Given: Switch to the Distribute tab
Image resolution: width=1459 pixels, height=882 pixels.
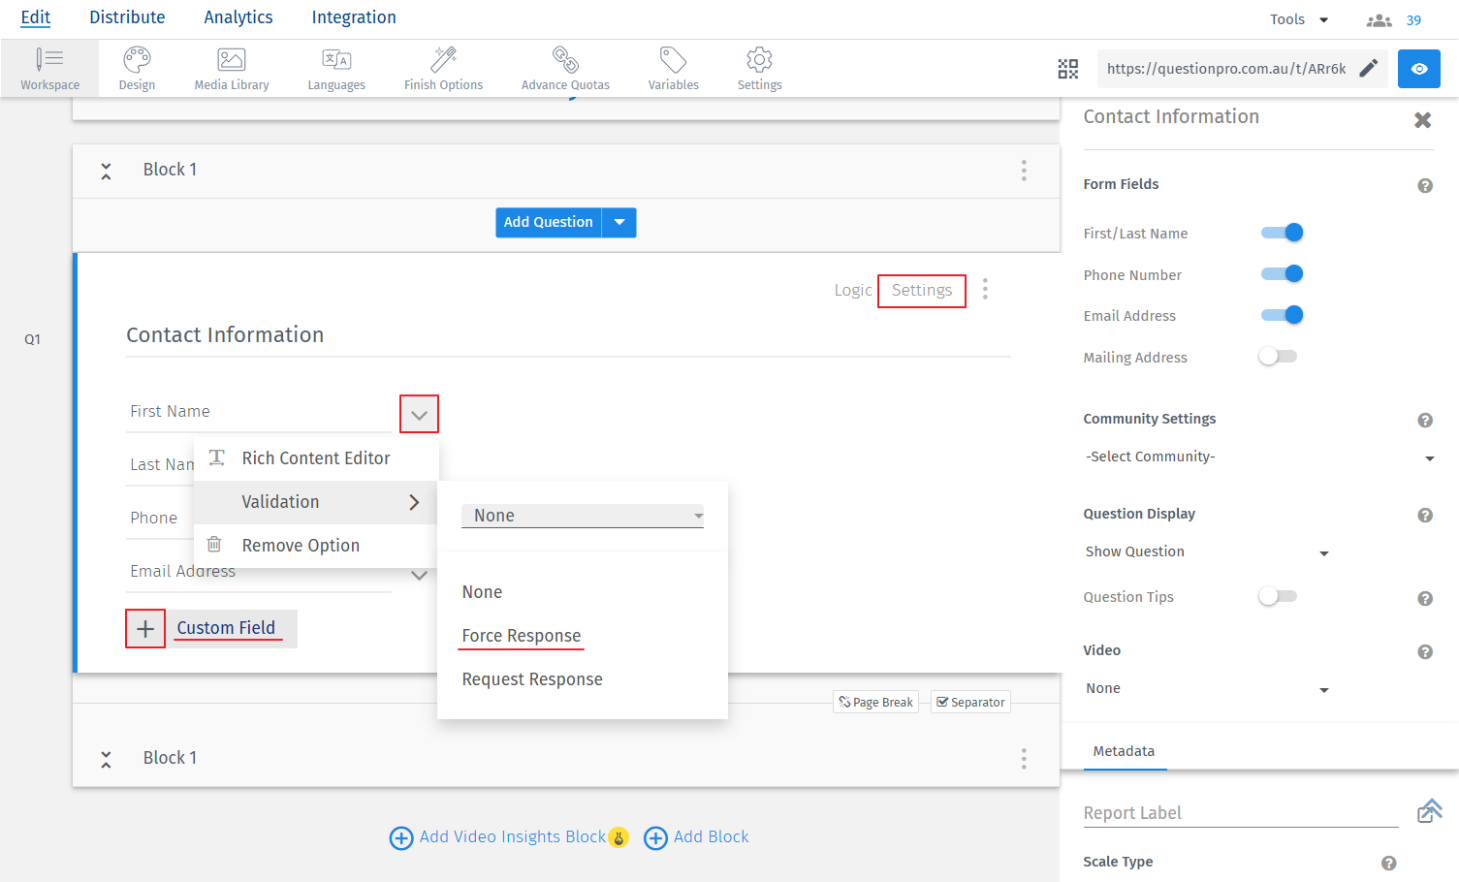Looking at the screenshot, I should pyautogui.click(x=127, y=17).
